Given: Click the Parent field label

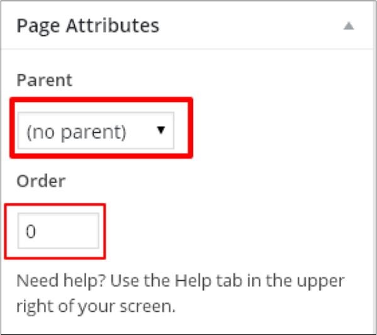Looking at the screenshot, I should tap(44, 81).
